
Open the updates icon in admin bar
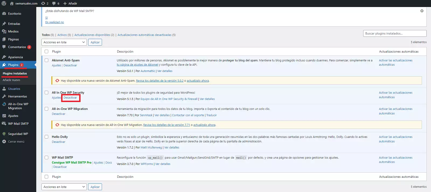[x=43, y=3]
